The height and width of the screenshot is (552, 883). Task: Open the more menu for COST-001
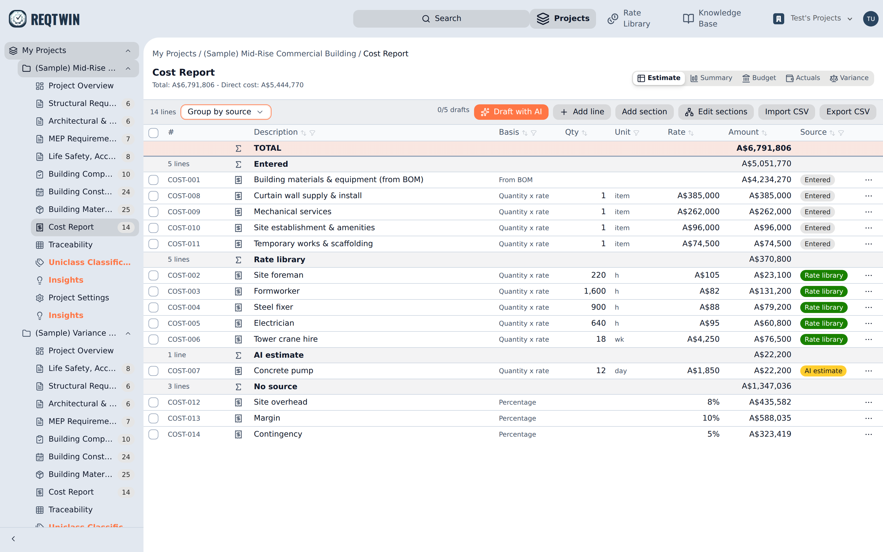click(x=868, y=180)
